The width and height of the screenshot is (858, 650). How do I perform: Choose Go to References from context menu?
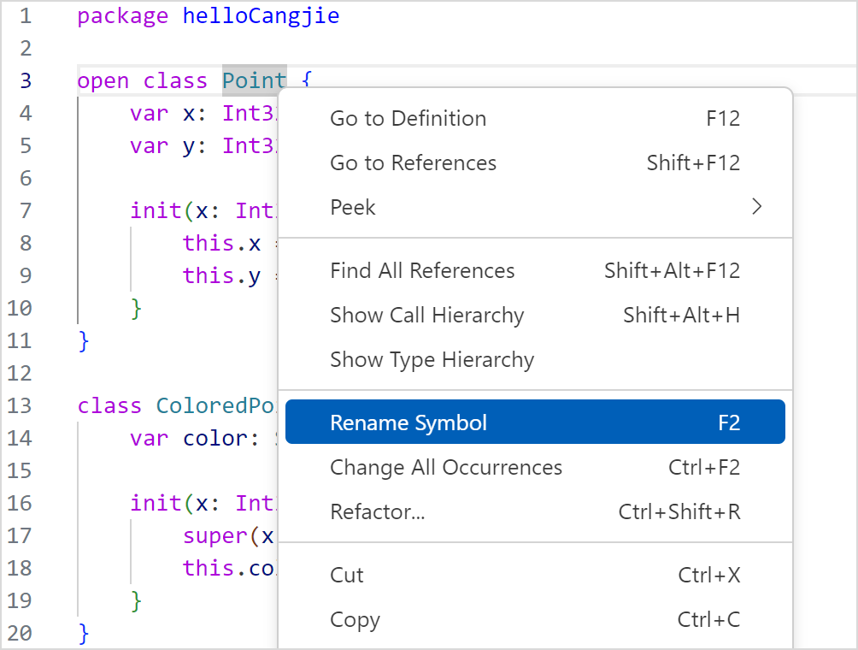[x=413, y=163]
